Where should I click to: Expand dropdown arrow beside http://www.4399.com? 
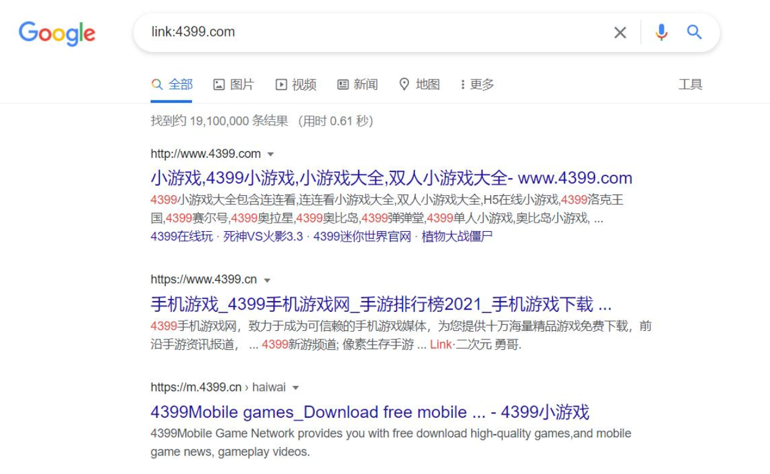click(x=271, y=154)
